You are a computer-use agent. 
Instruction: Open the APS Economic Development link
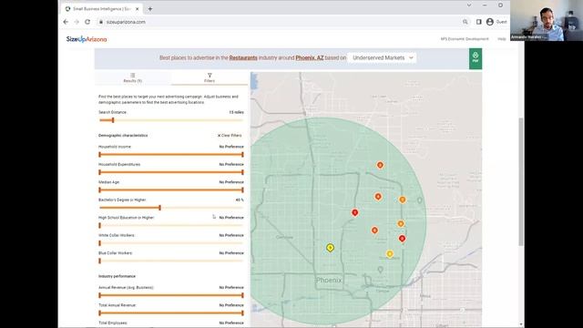(465, 38)
